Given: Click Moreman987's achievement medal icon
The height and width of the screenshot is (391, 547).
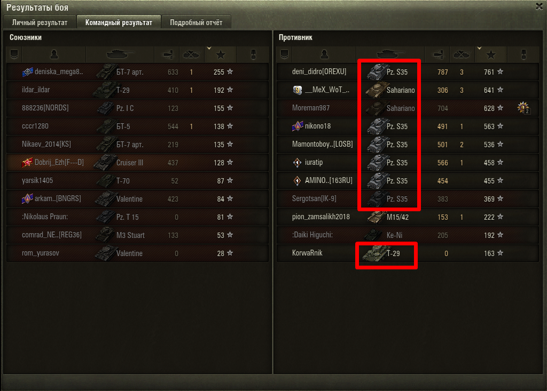Looking at the screenshot, I should tap(523, 108).
